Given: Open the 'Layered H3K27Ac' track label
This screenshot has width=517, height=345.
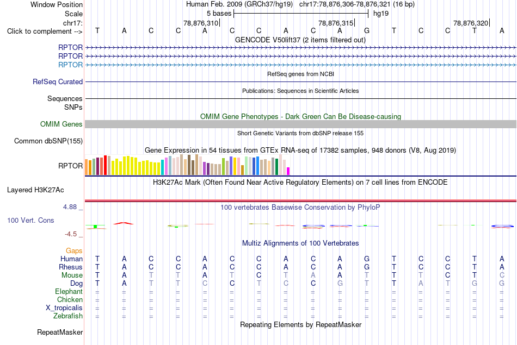Looking at the screenshot, I should tap(35, 190).
